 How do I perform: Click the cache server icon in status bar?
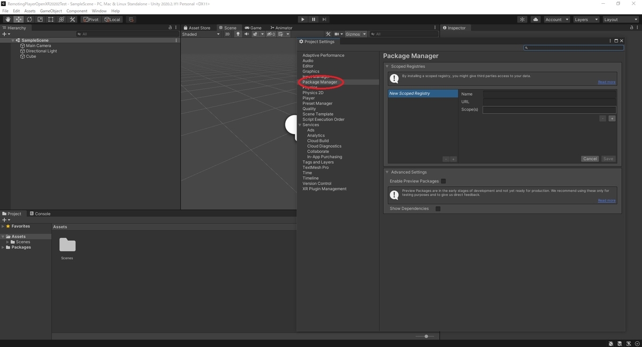click(x=620, y=343)
